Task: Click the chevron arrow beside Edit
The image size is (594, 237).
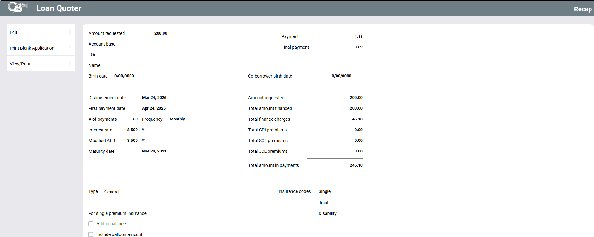Action: (70, 32)
